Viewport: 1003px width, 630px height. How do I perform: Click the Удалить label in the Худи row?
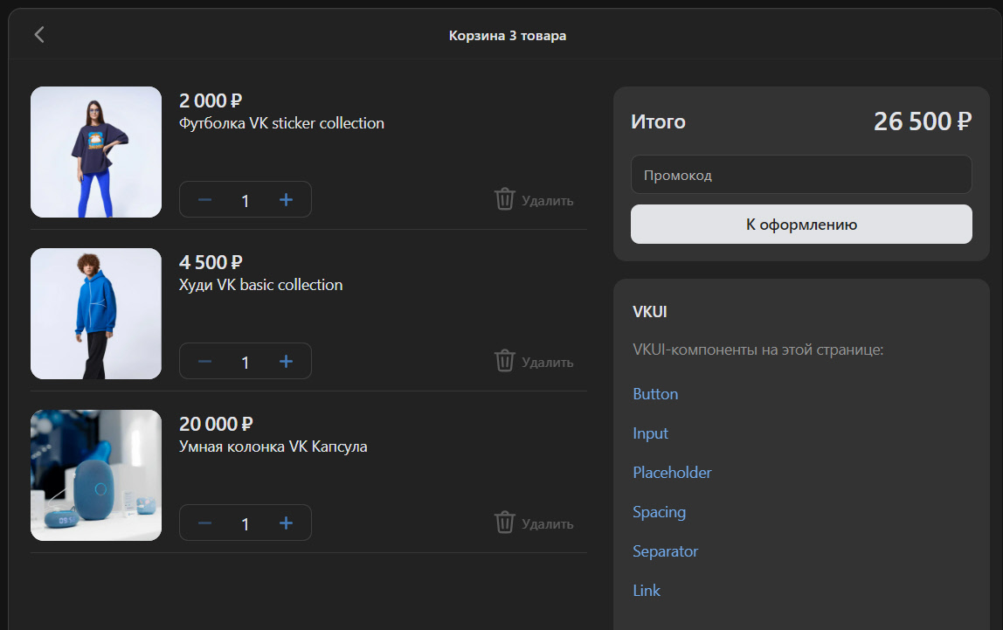click(548, 363)
